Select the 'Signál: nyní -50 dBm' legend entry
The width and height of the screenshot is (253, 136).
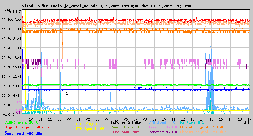27,127
